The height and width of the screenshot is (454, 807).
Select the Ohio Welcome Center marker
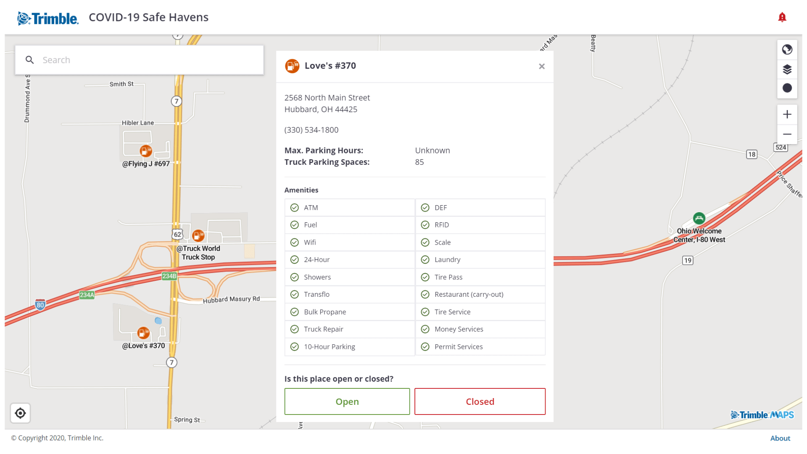click(699, 218)
